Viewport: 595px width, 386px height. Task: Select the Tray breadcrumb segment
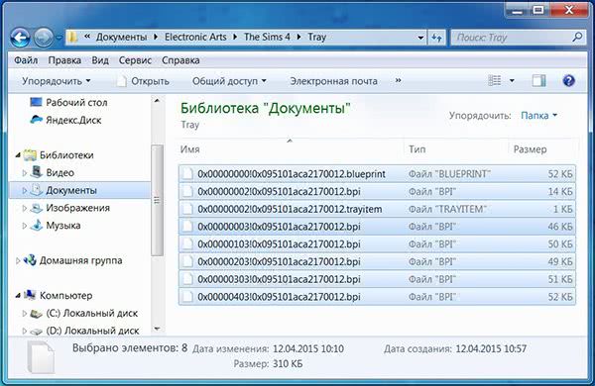(x=317, y=38)
